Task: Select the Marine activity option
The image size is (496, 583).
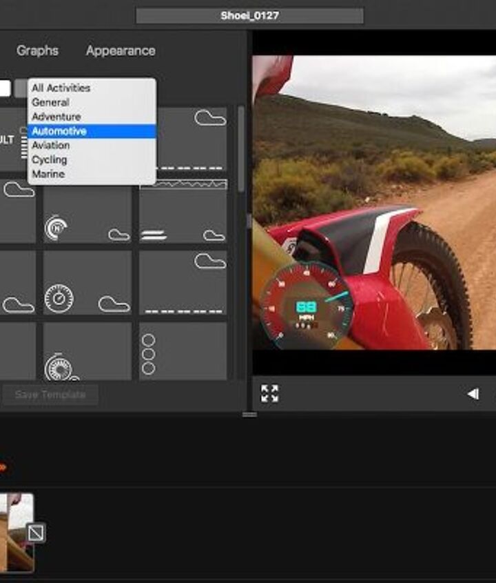Action: click(48, 174)
